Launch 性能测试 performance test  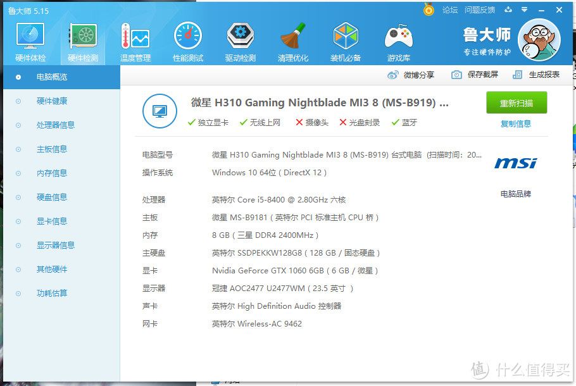coord(188,42)
